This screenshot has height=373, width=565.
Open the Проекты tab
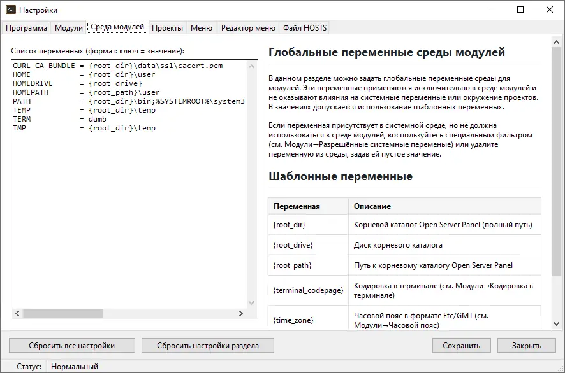pos(168,28)
